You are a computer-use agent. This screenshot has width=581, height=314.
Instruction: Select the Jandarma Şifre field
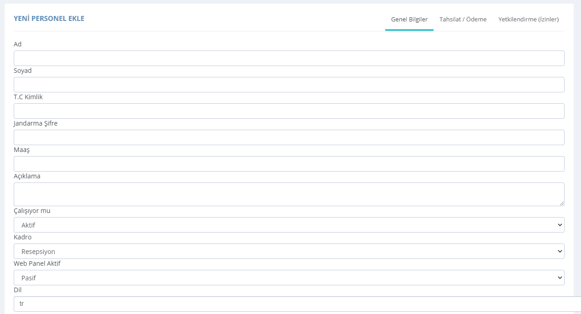pyautogui.click(x=289, y=137)
